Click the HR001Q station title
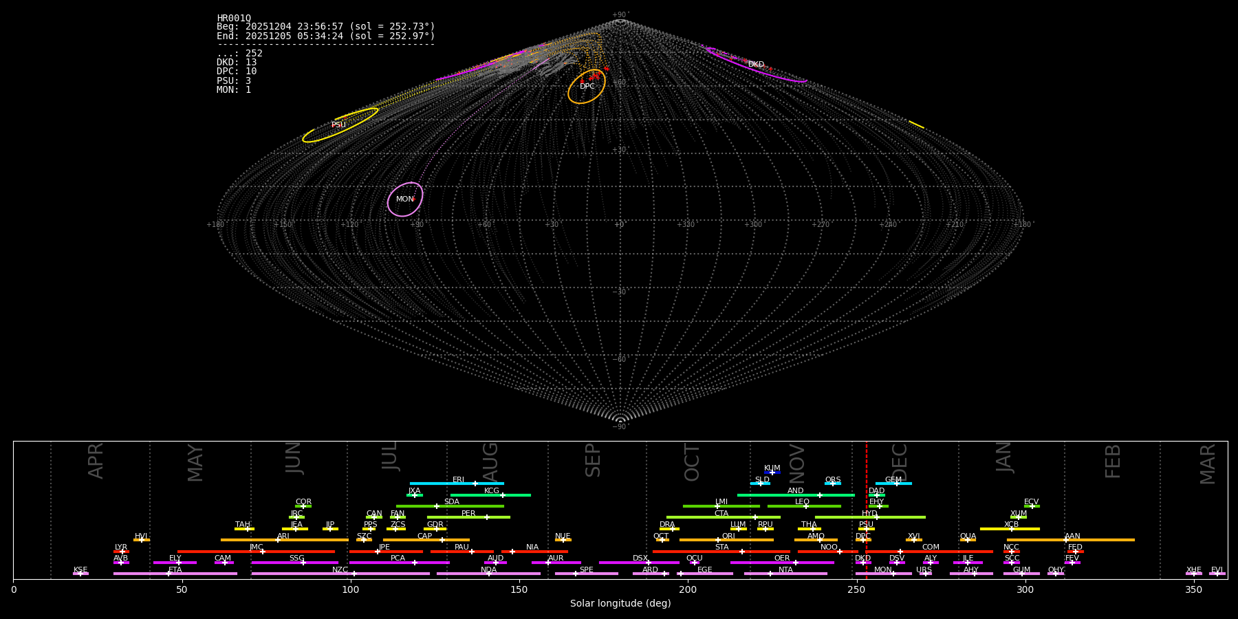 coord(234,18)
